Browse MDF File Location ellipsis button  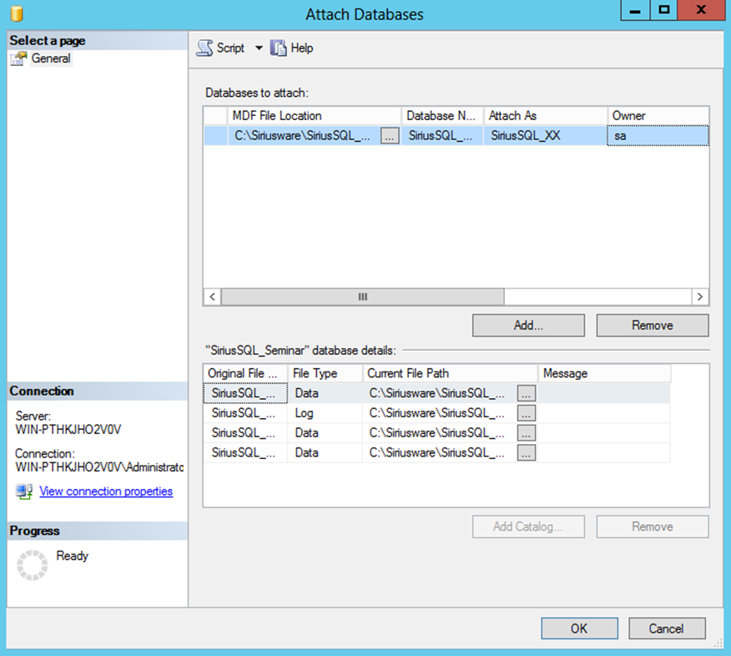[390, 135]
